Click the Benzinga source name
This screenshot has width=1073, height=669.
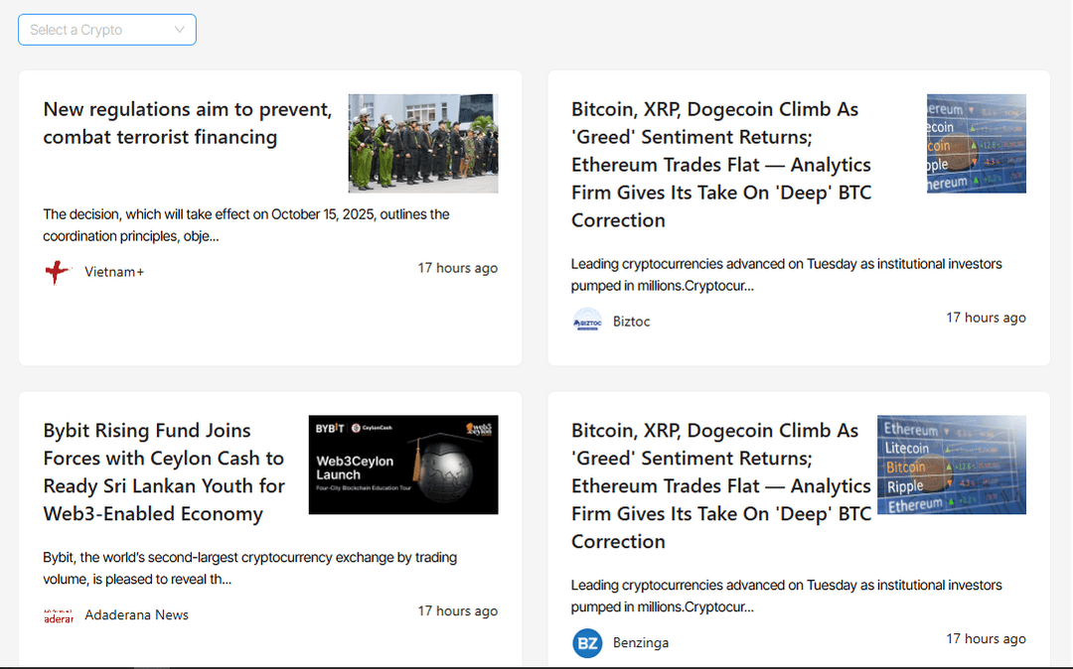tap(641, 643)
